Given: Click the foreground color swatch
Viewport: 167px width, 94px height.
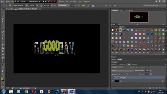Looking at the screenshot, I should point(2,79).
